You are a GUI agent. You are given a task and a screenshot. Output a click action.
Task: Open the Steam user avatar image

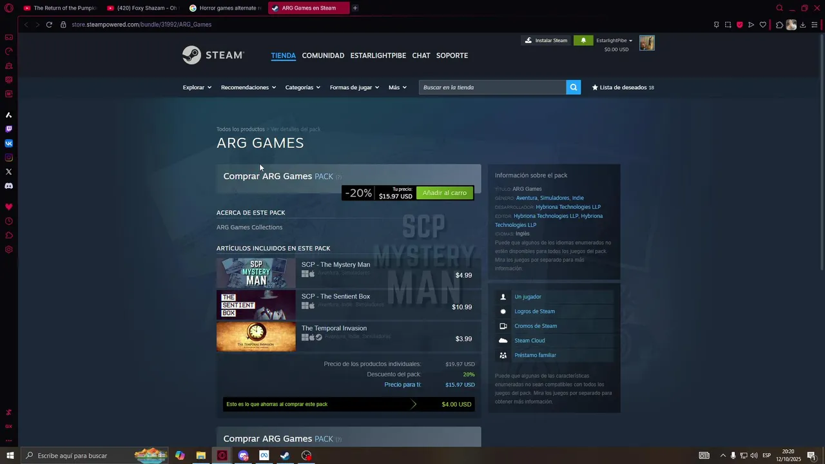pos(647,43)
